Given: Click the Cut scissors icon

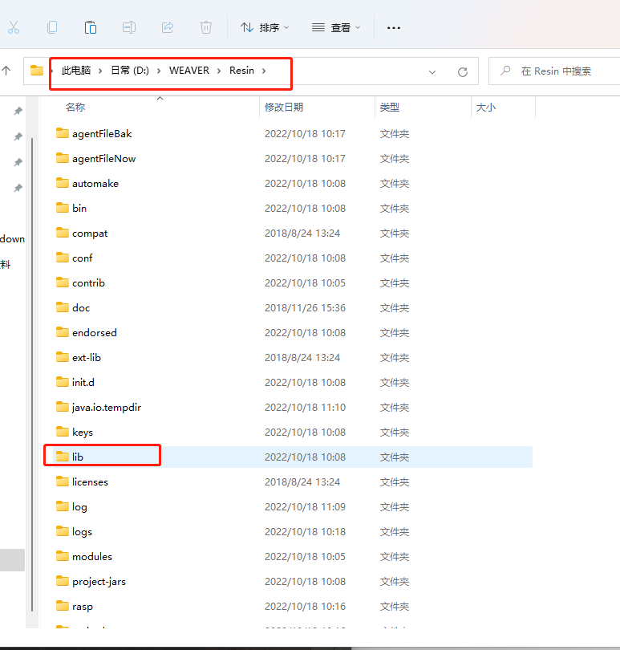Looking at the screenshot, I should pyautogui.click(x=14, y=27).
